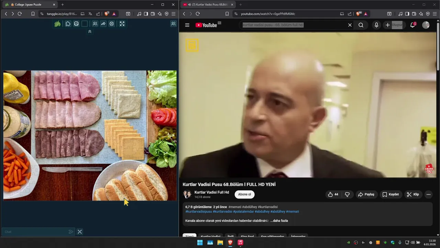Like the video with thumbs up
This screenshot has width=440, height=248.
[x=333, y=194]
